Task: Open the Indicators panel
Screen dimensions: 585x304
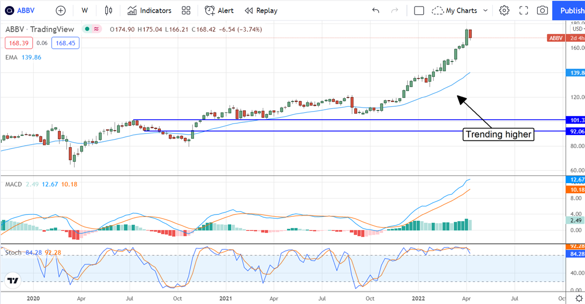Action: 150,10
